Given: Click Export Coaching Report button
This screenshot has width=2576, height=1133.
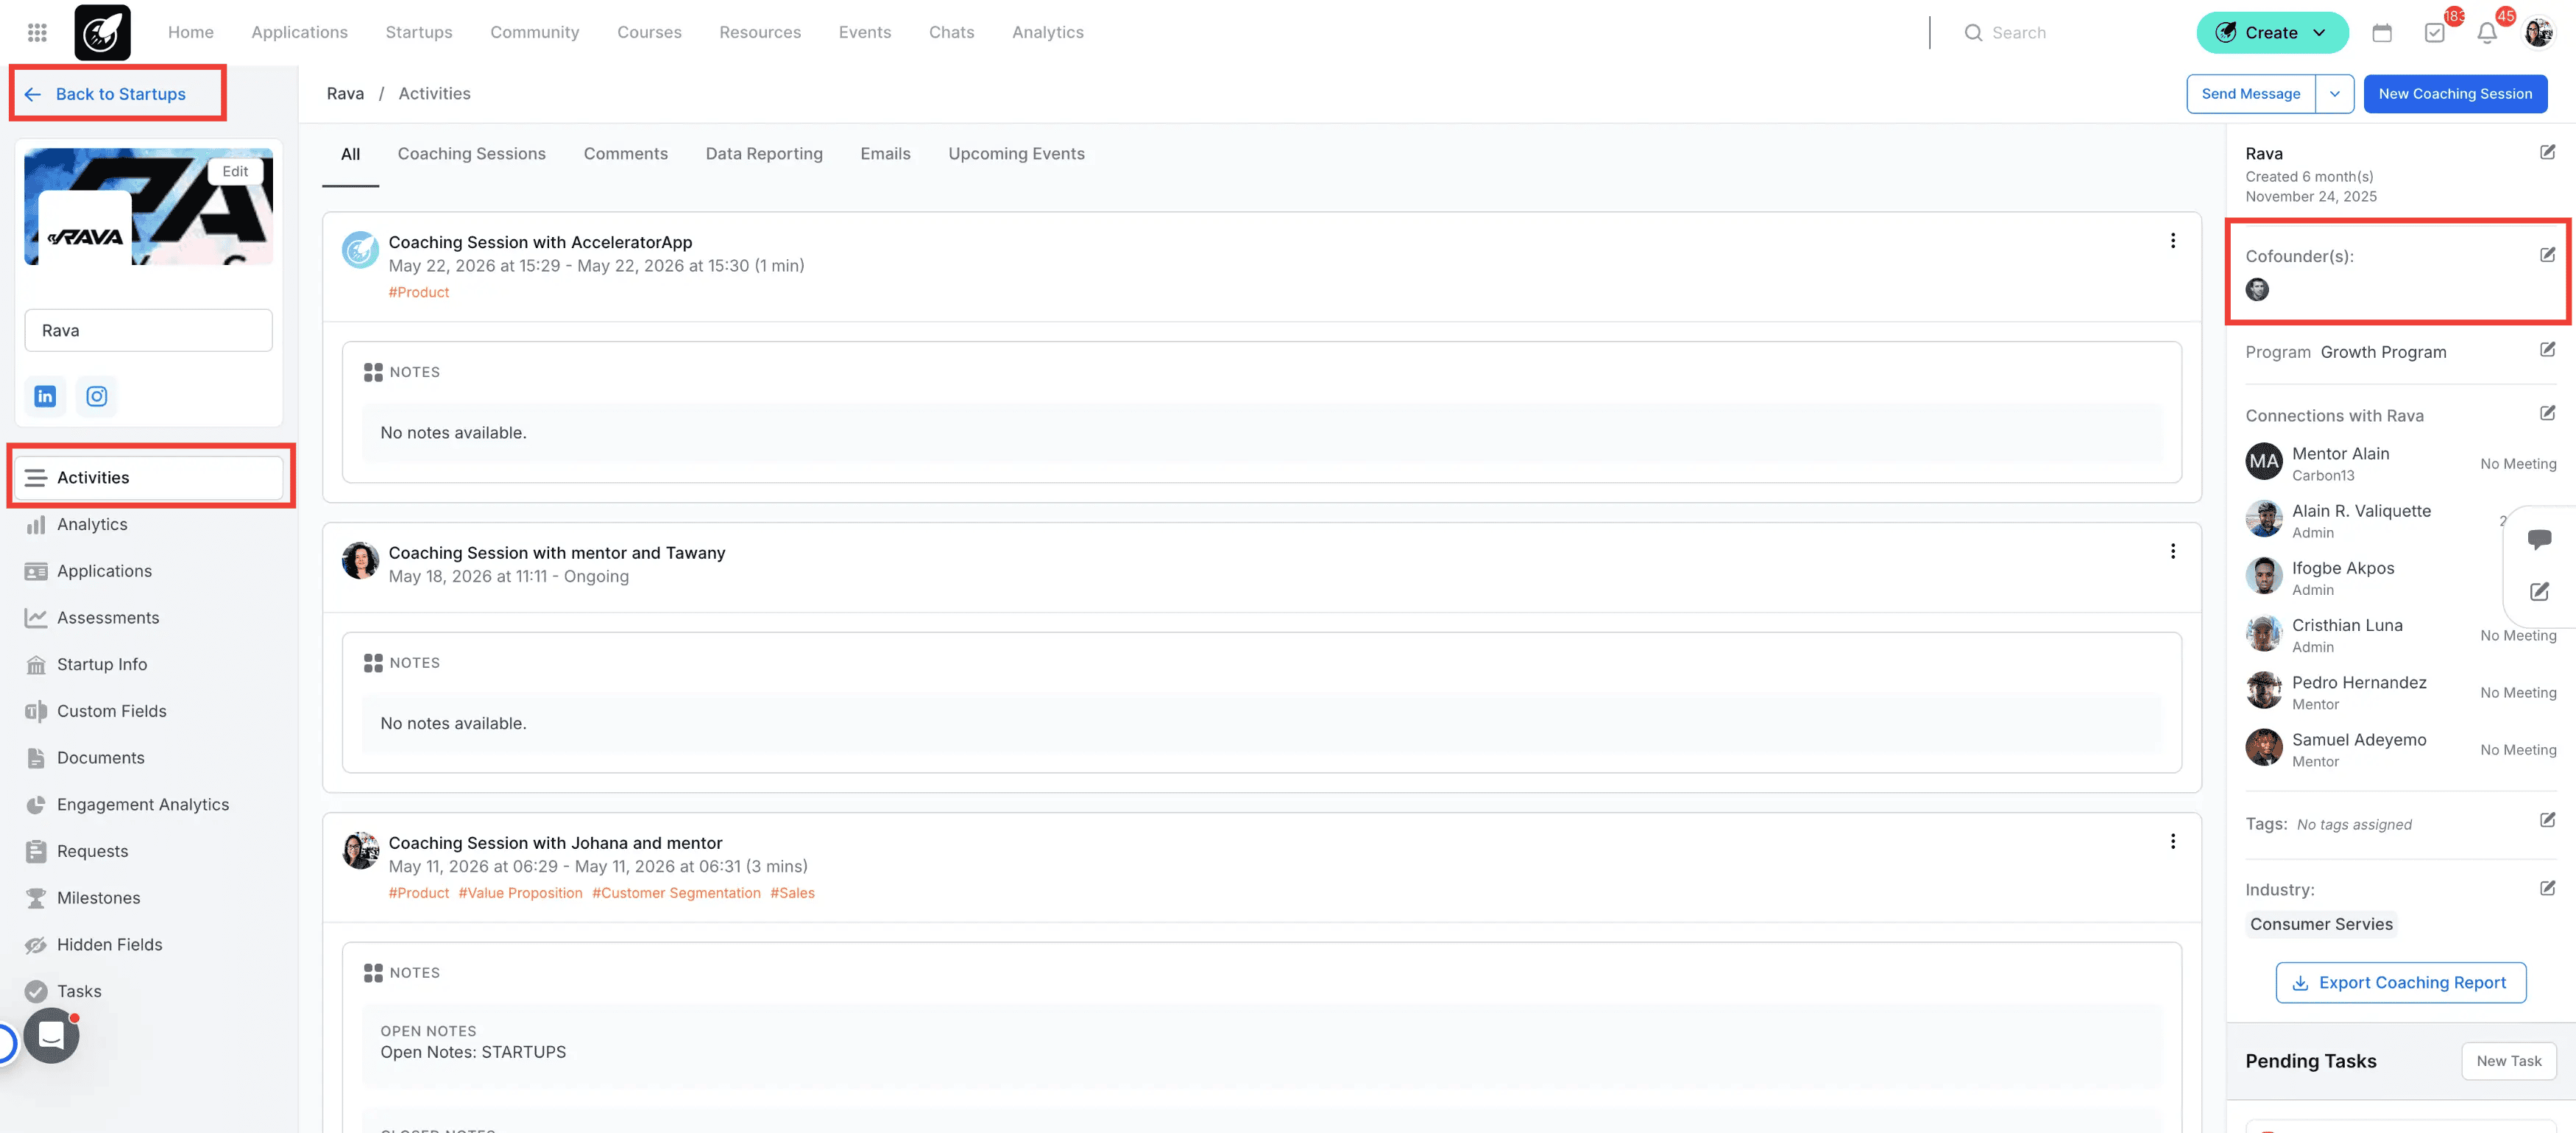Looking at the screenshot, I should click(x=2400, y=982).
